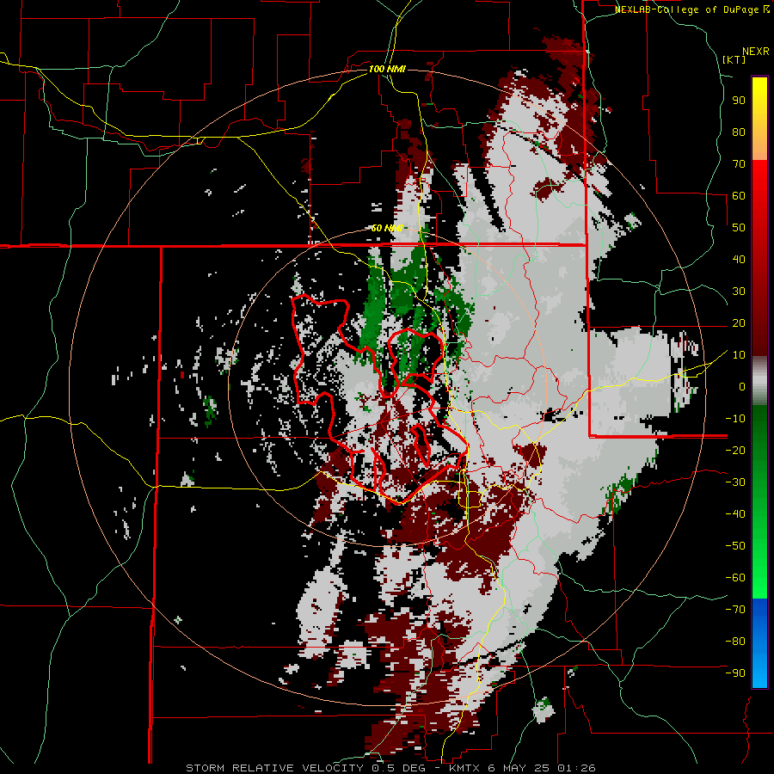Viewport: 774px width, 774px height.
Task: Click the -20 value on the velocity scale
Action: (735, 450)
